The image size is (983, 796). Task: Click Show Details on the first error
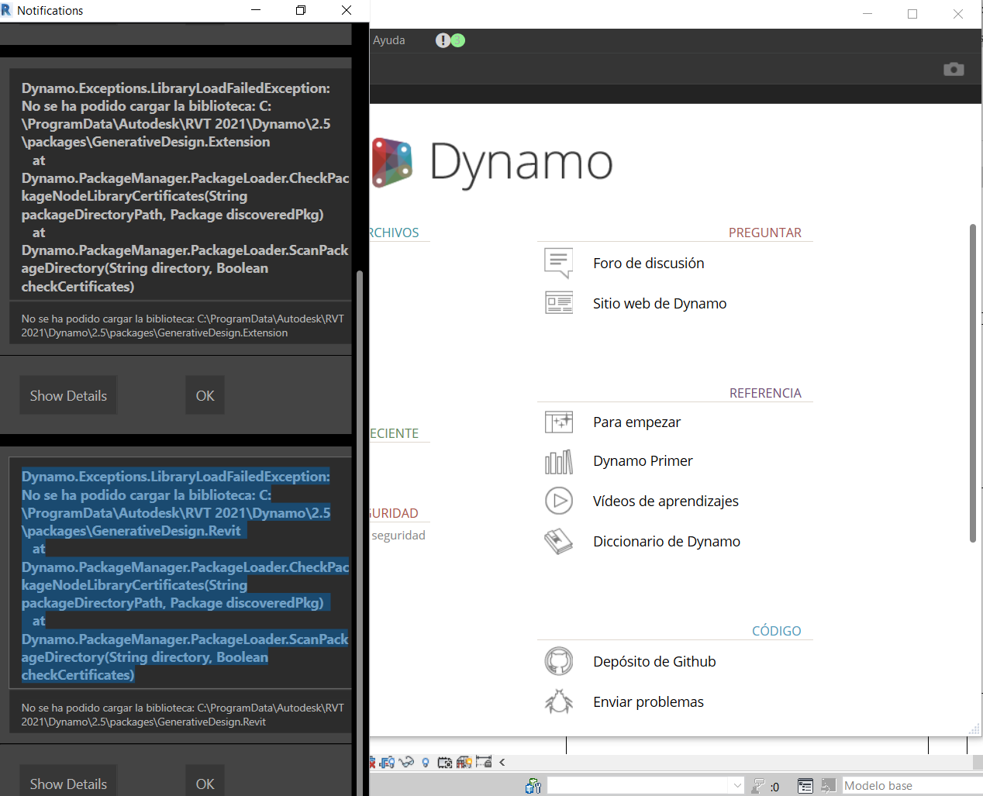(x=67, y=395)
